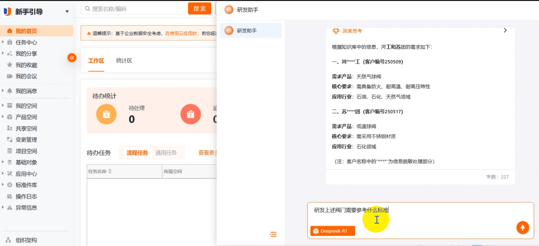This screenshot has height=246, width=539.
Task: Click the bell icon for 我的消息
Action: point(10,91)
